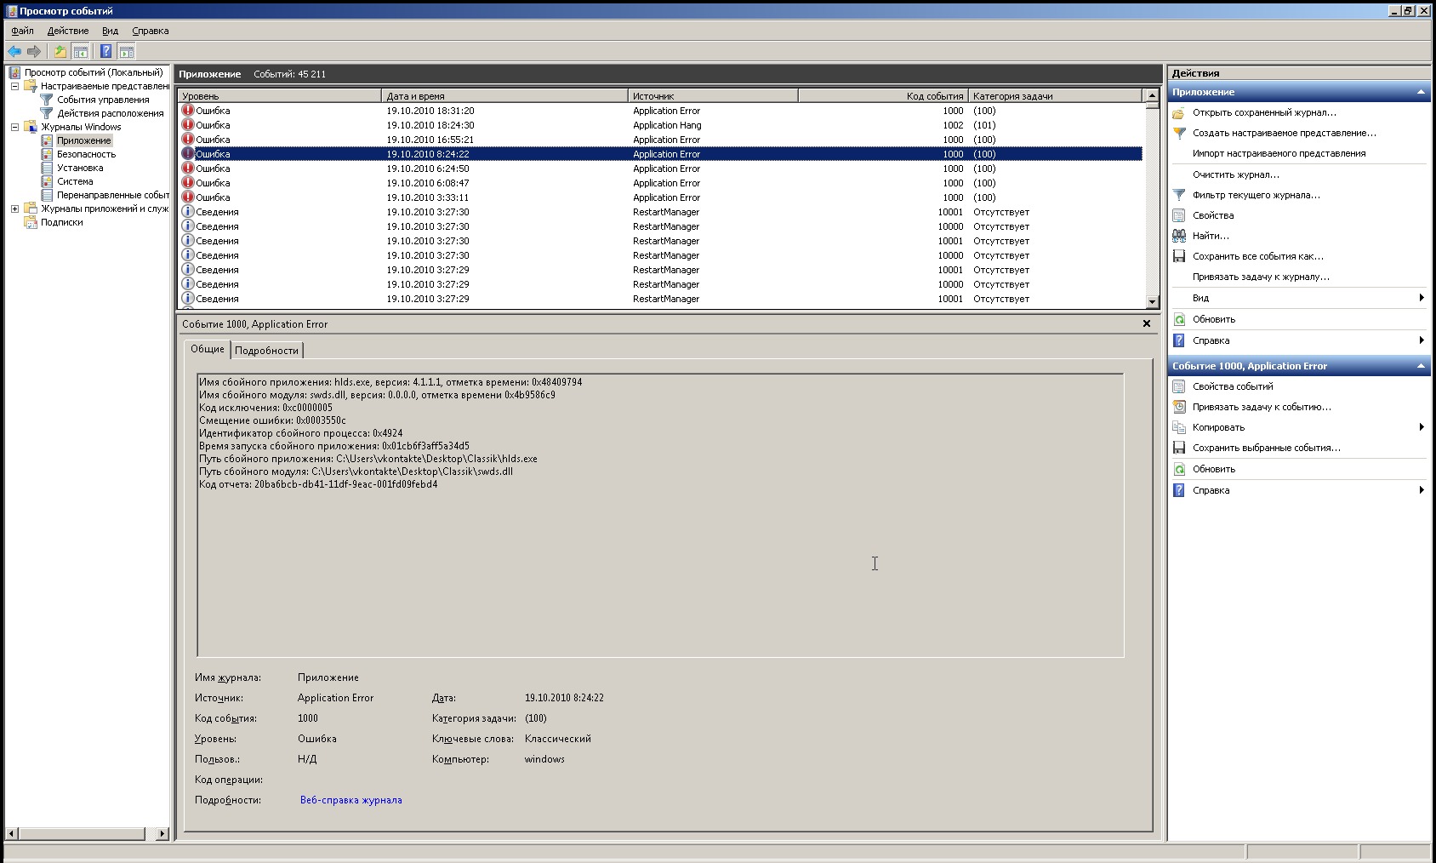Click the blue Help toolbar icon
Screen dimensions: 1436x863
[105, 51]
